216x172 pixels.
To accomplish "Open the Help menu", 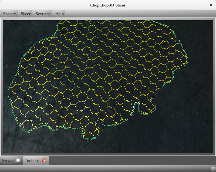I will click(59, 14).
